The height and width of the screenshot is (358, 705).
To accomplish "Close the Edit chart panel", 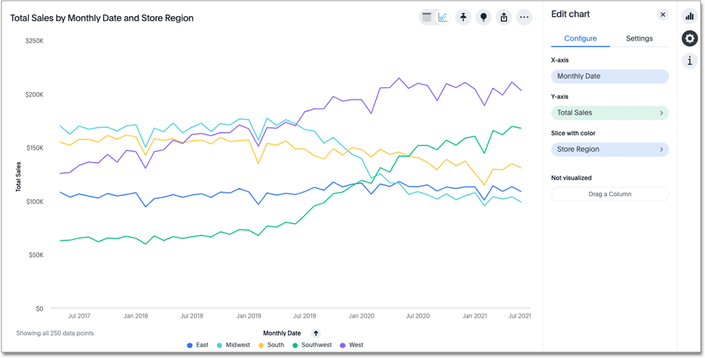I will pyautogui.click(x=663, y=15).
